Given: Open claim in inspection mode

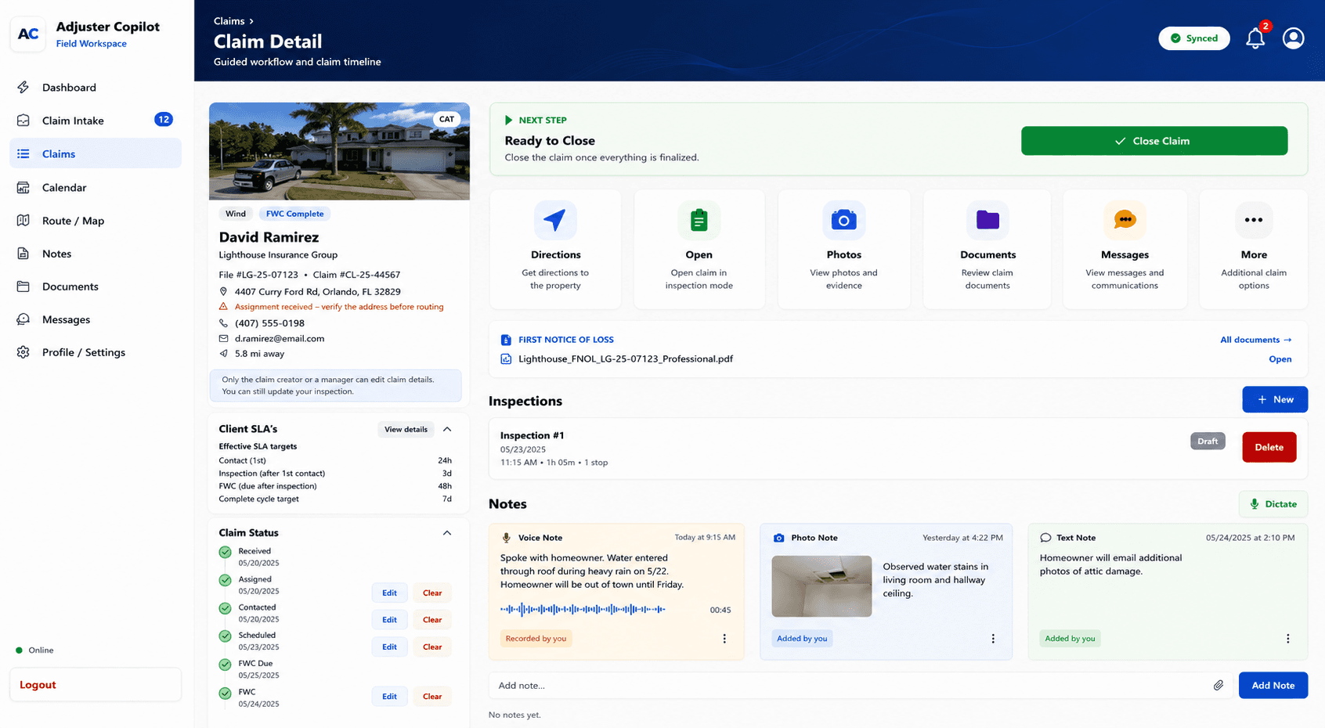Looking at the screenshot, I should pos(699,249).
